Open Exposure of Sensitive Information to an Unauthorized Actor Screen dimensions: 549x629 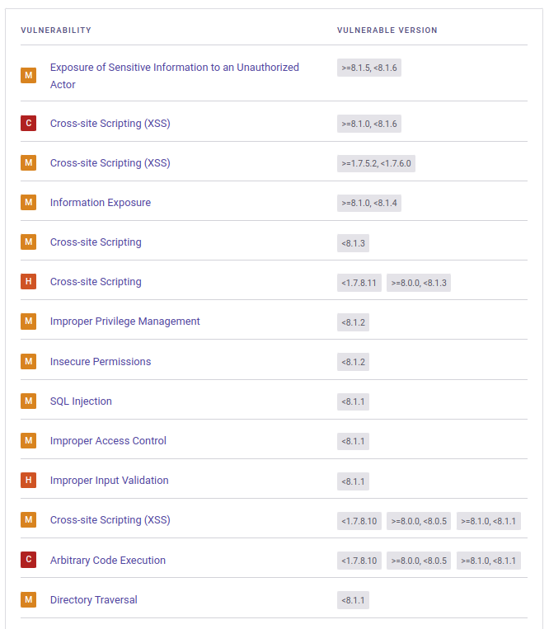(x=175, y=76)
